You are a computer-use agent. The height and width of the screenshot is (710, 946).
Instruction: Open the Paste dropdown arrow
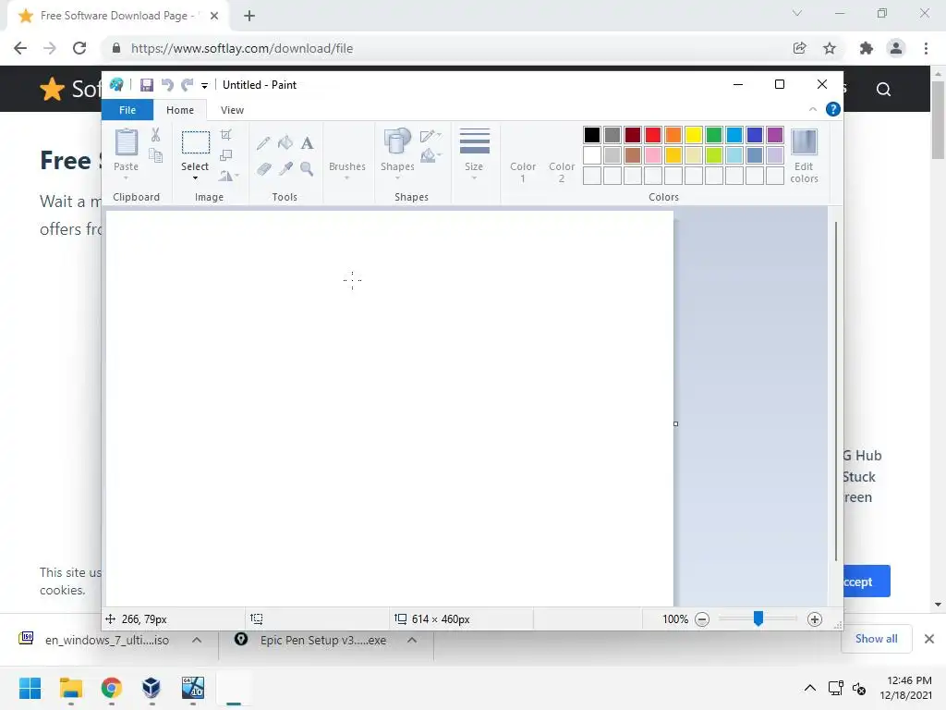(x=126, y=177)
